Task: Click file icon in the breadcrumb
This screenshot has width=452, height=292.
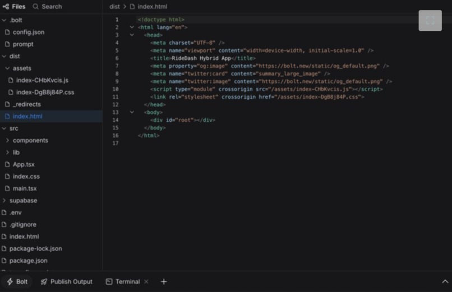Action: (x=132, y=6)
